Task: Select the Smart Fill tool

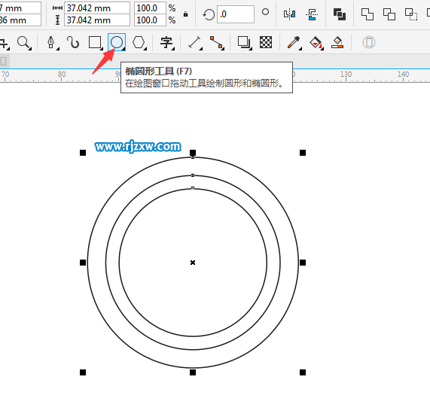Action: click(x=337, y=43)
